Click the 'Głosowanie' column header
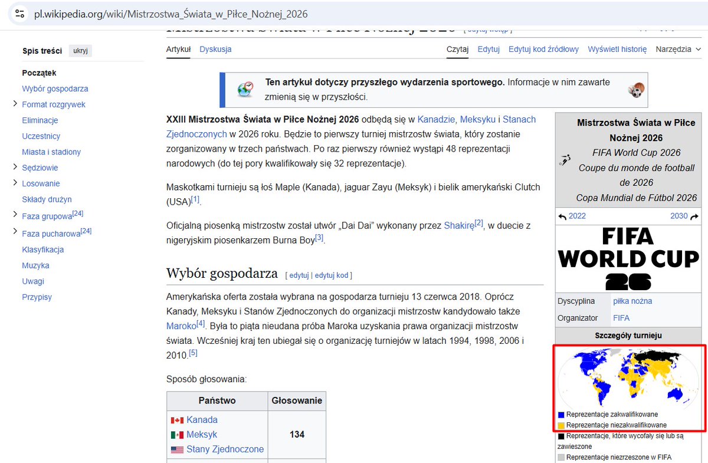 click(x=297, y=401)
